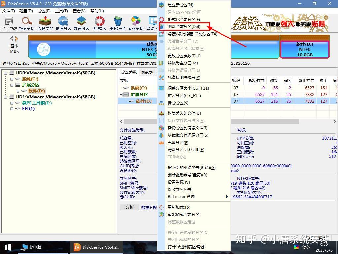Launch the Recover Files (恢复文件) toolbar icon
The height and width of the screenshot is (254, 338).
[x=45, y=23]
